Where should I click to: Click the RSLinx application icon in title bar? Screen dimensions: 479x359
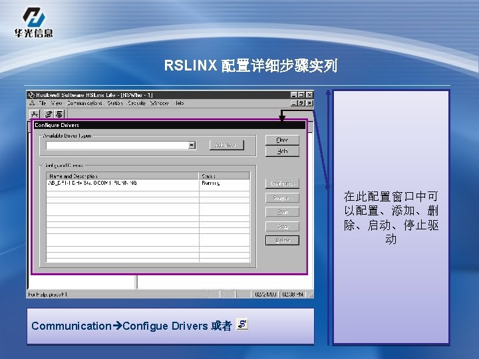[31, 95]
